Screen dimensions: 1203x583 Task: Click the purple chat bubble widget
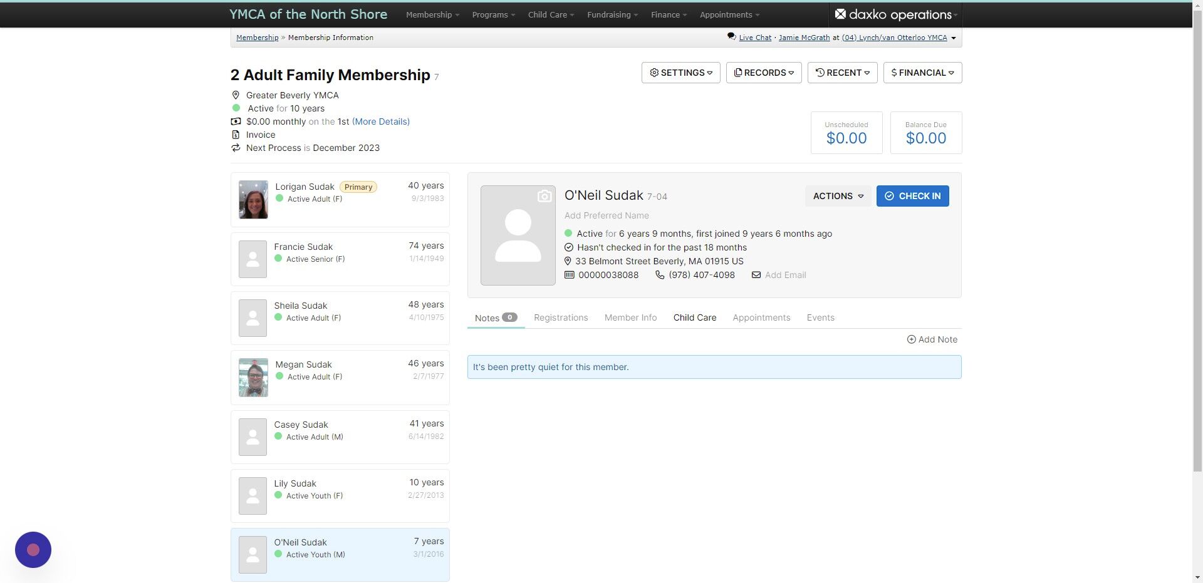[x=33, y=550]
